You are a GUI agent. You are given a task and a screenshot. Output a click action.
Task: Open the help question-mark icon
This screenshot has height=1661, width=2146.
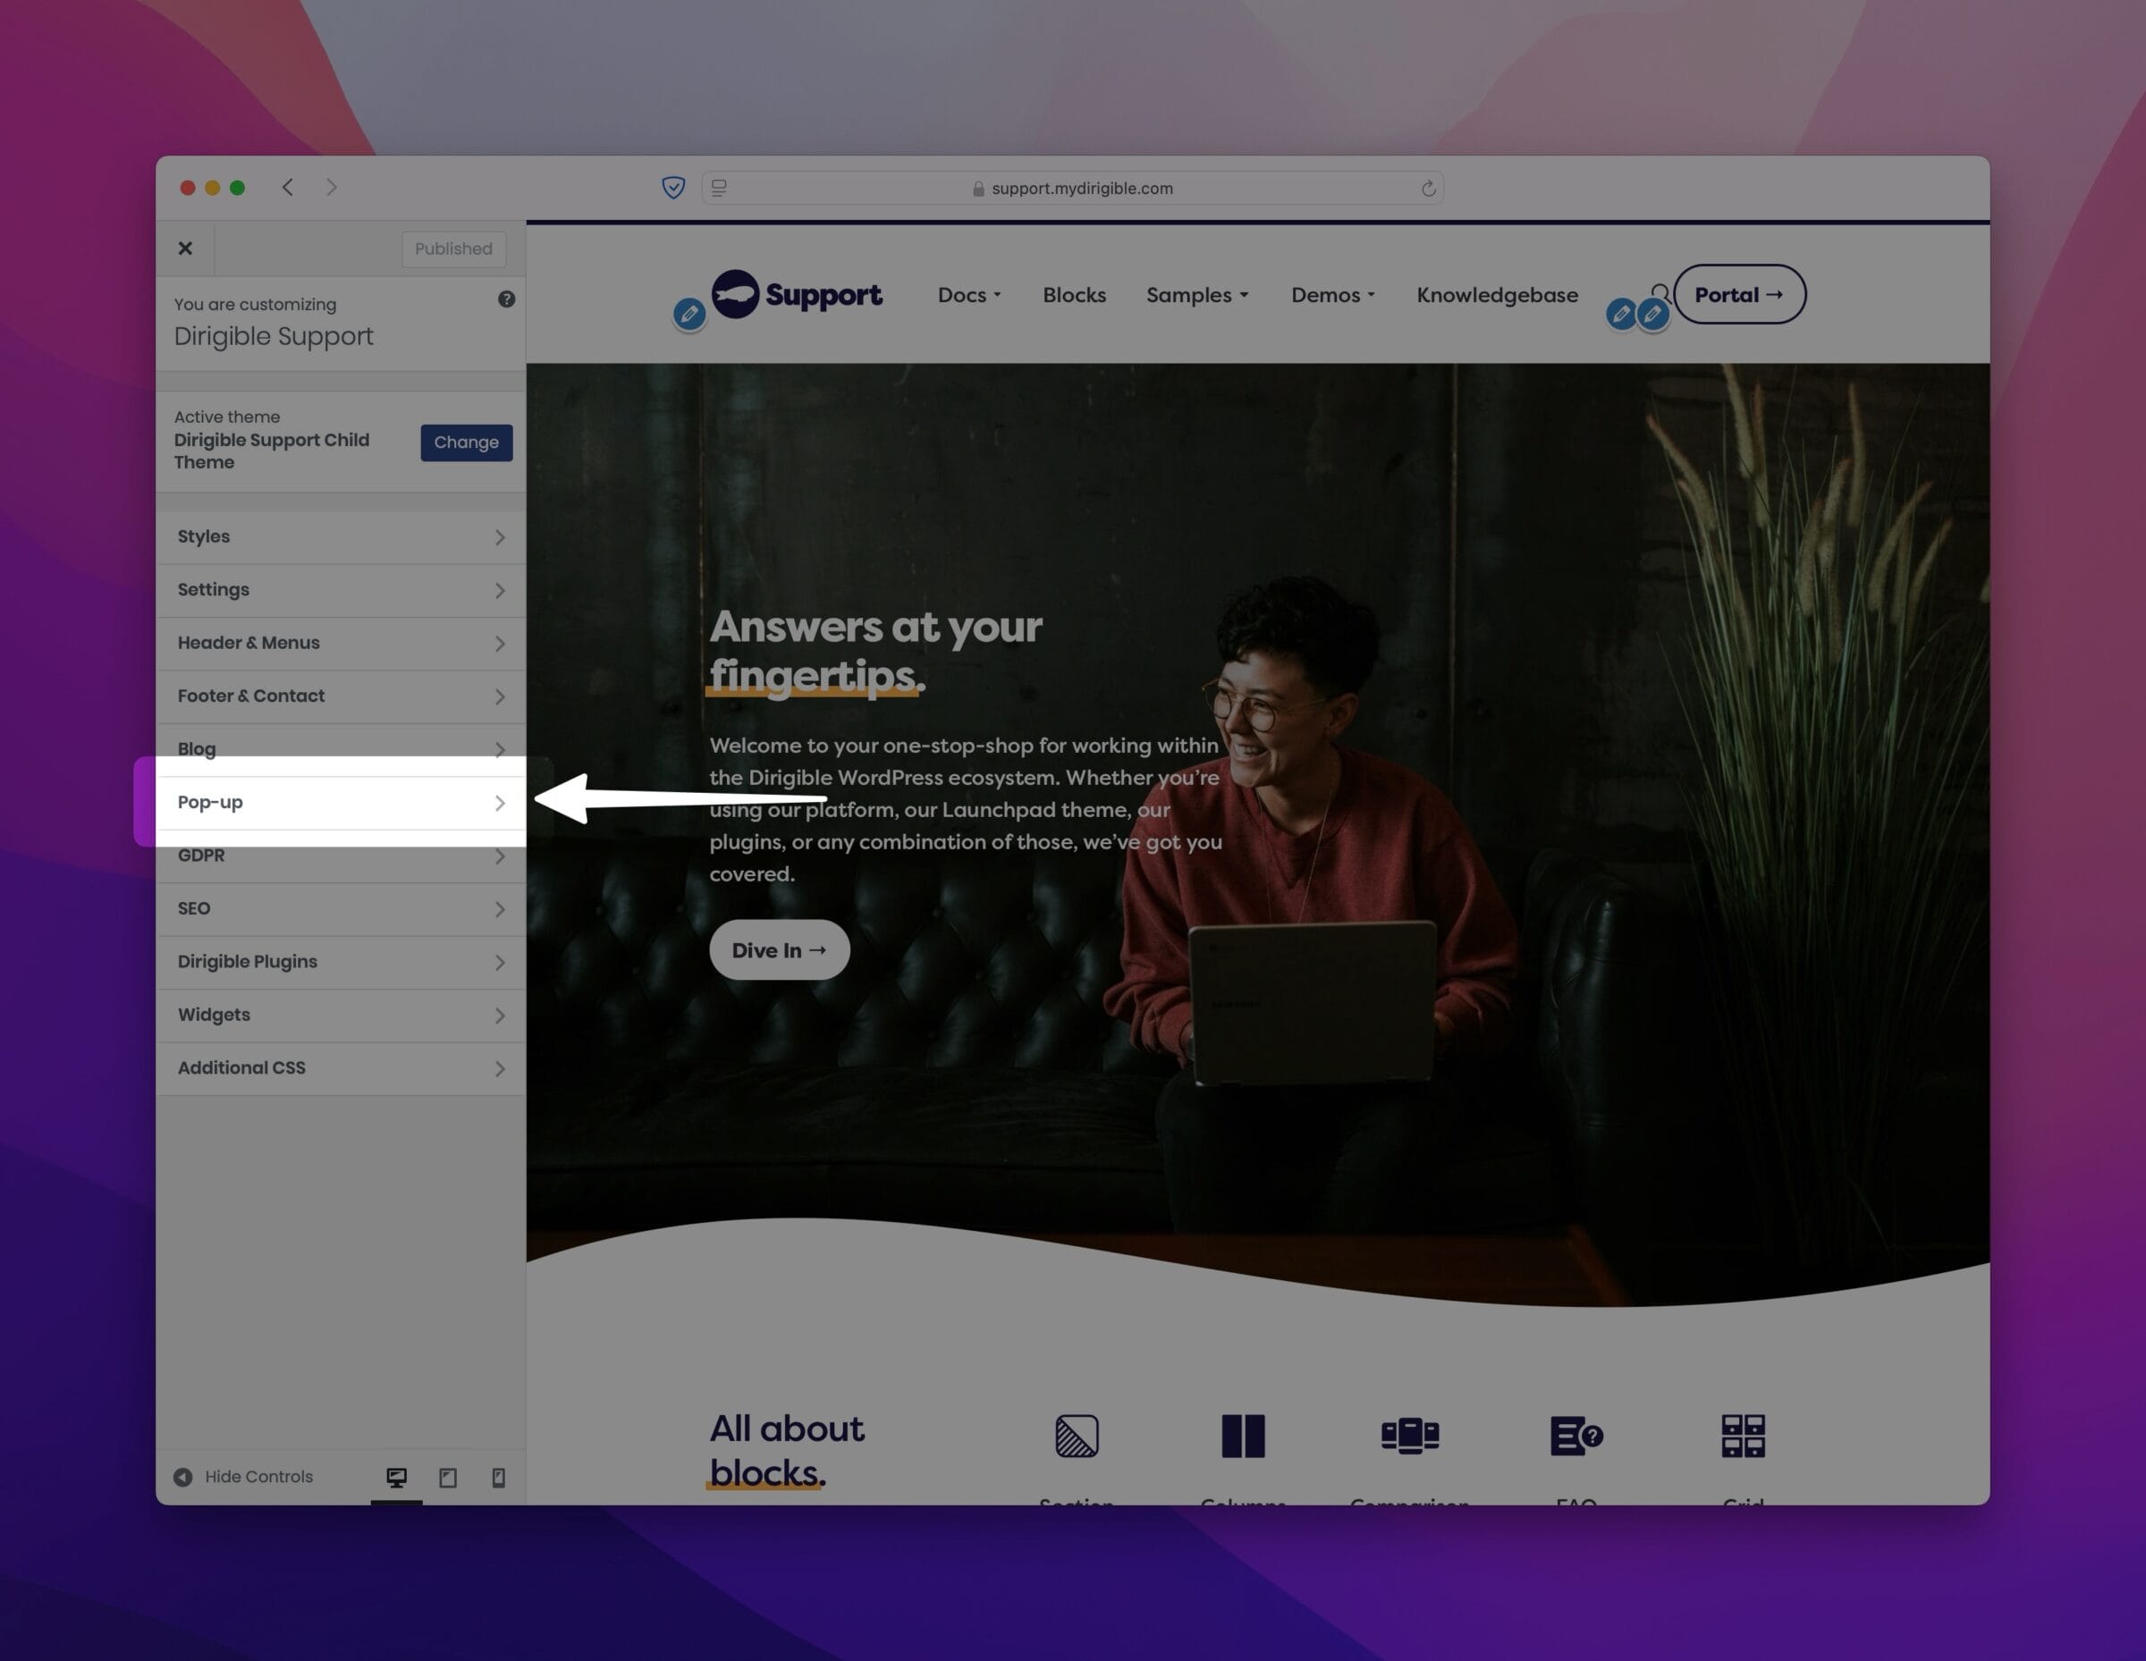point(506,299)
